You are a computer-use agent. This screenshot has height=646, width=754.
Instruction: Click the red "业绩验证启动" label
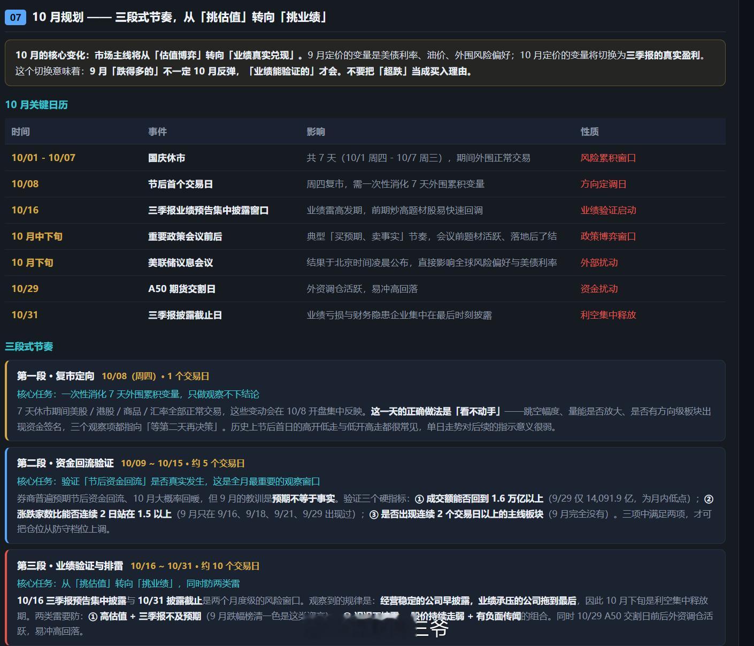pyautogui.click(x=609, y=210)
